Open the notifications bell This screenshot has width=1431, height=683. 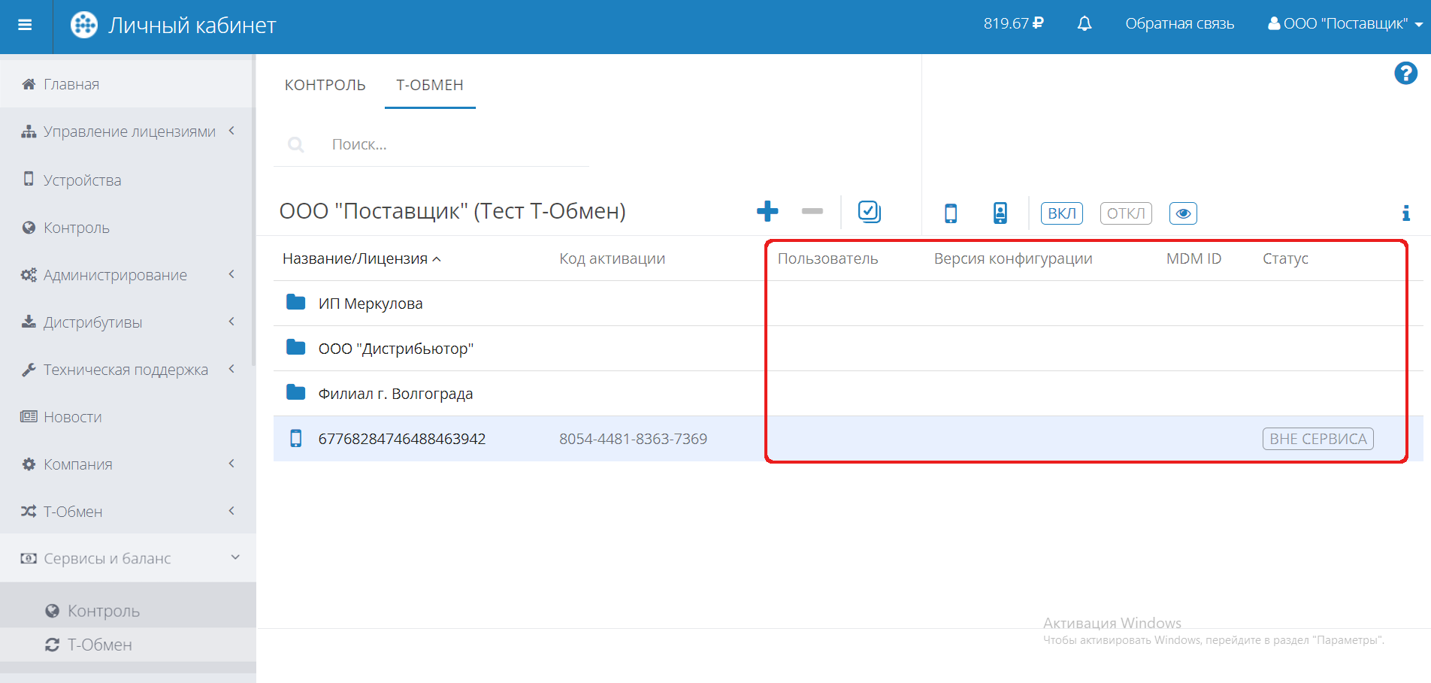(x=1084, y=24)
